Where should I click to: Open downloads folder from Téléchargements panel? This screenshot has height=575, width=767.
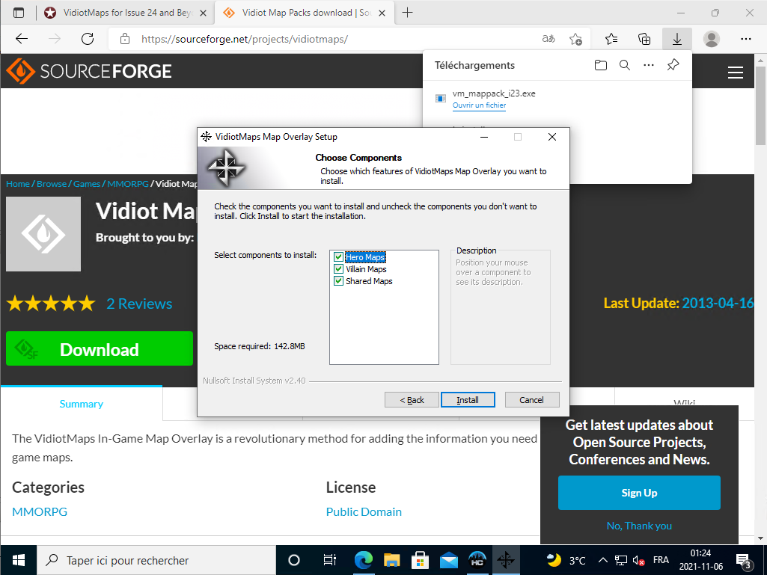(x=601, y=65)
